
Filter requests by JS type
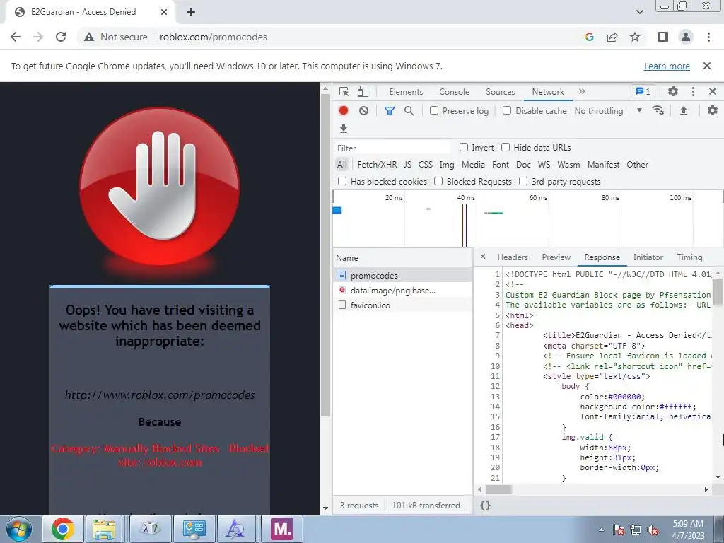[408, 164]
